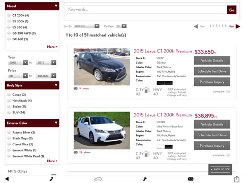The width and height of the screenshot is (244, 183).
Task: Open the $33,650 Lexus CT 200h Premium title
Action: coord(163,51)
